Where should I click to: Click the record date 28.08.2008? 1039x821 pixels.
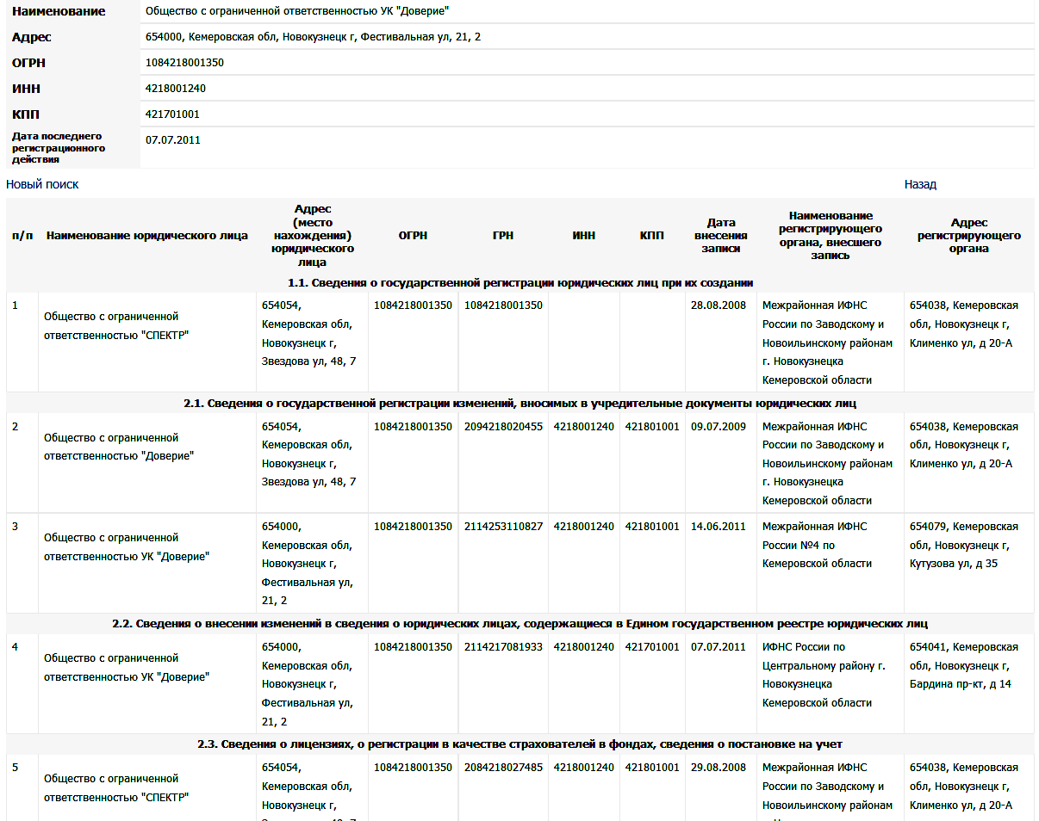coord(718,306)
